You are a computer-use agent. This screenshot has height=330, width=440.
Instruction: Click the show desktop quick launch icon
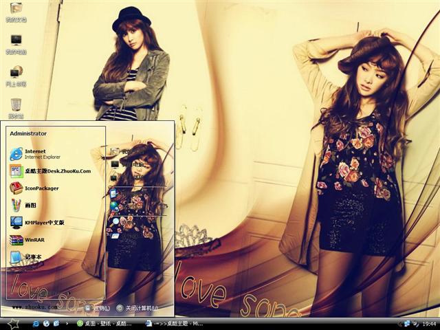point(56,324)
